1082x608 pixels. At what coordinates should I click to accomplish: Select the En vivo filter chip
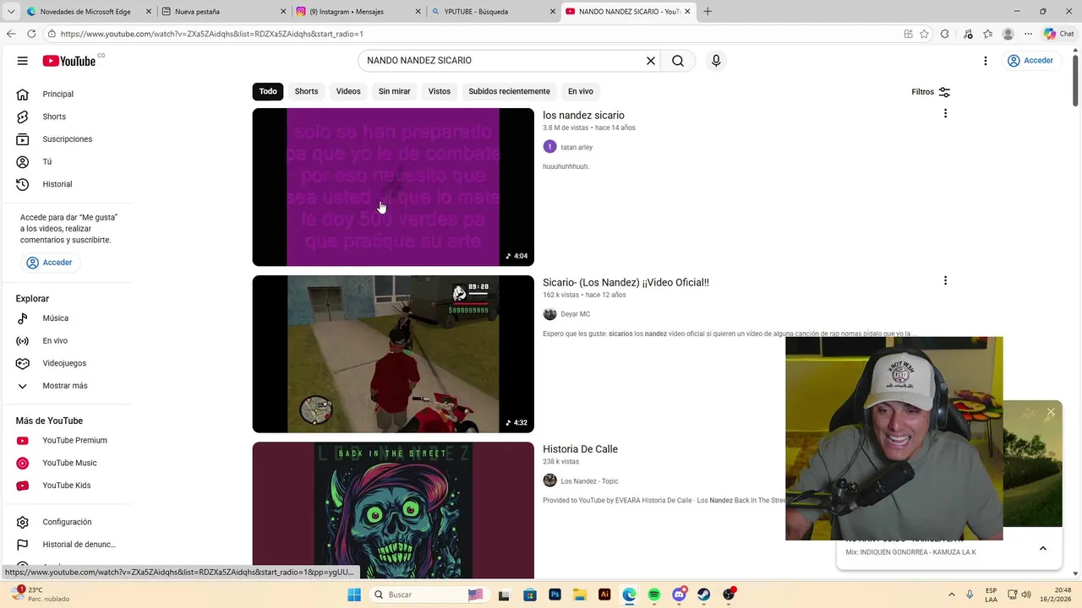tap(580, 91)
